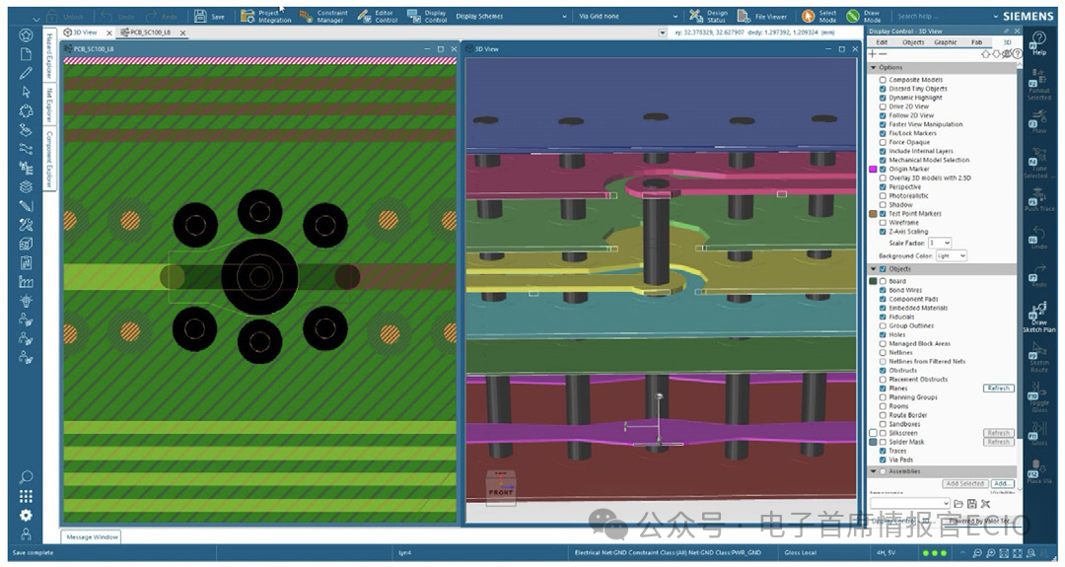
Task: Toggle the Dynamic Highlight checkbox
Action: pos(883,98)
